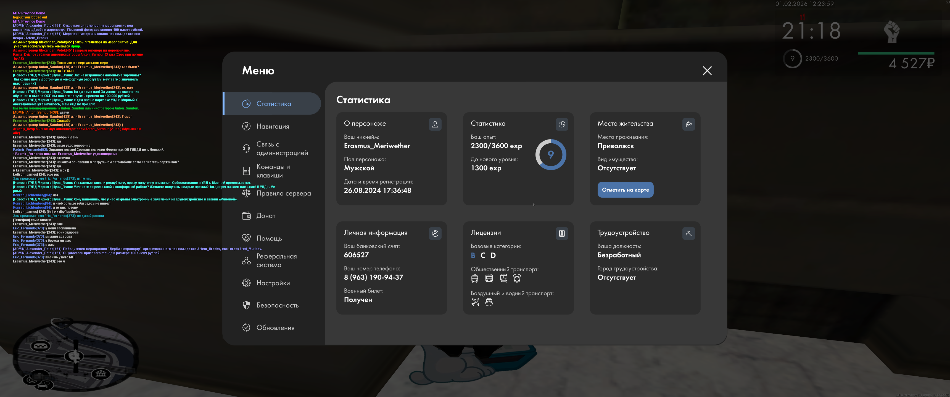Close the Меню window with X

707,71
